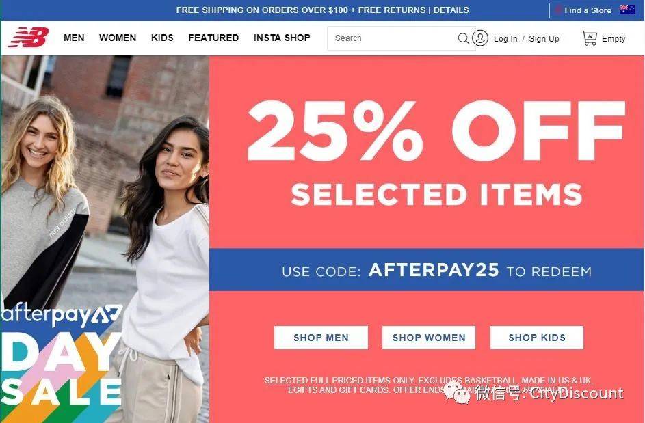Open the FEATURED menu
The image size is (645, 423).
[x=213, y=38]
